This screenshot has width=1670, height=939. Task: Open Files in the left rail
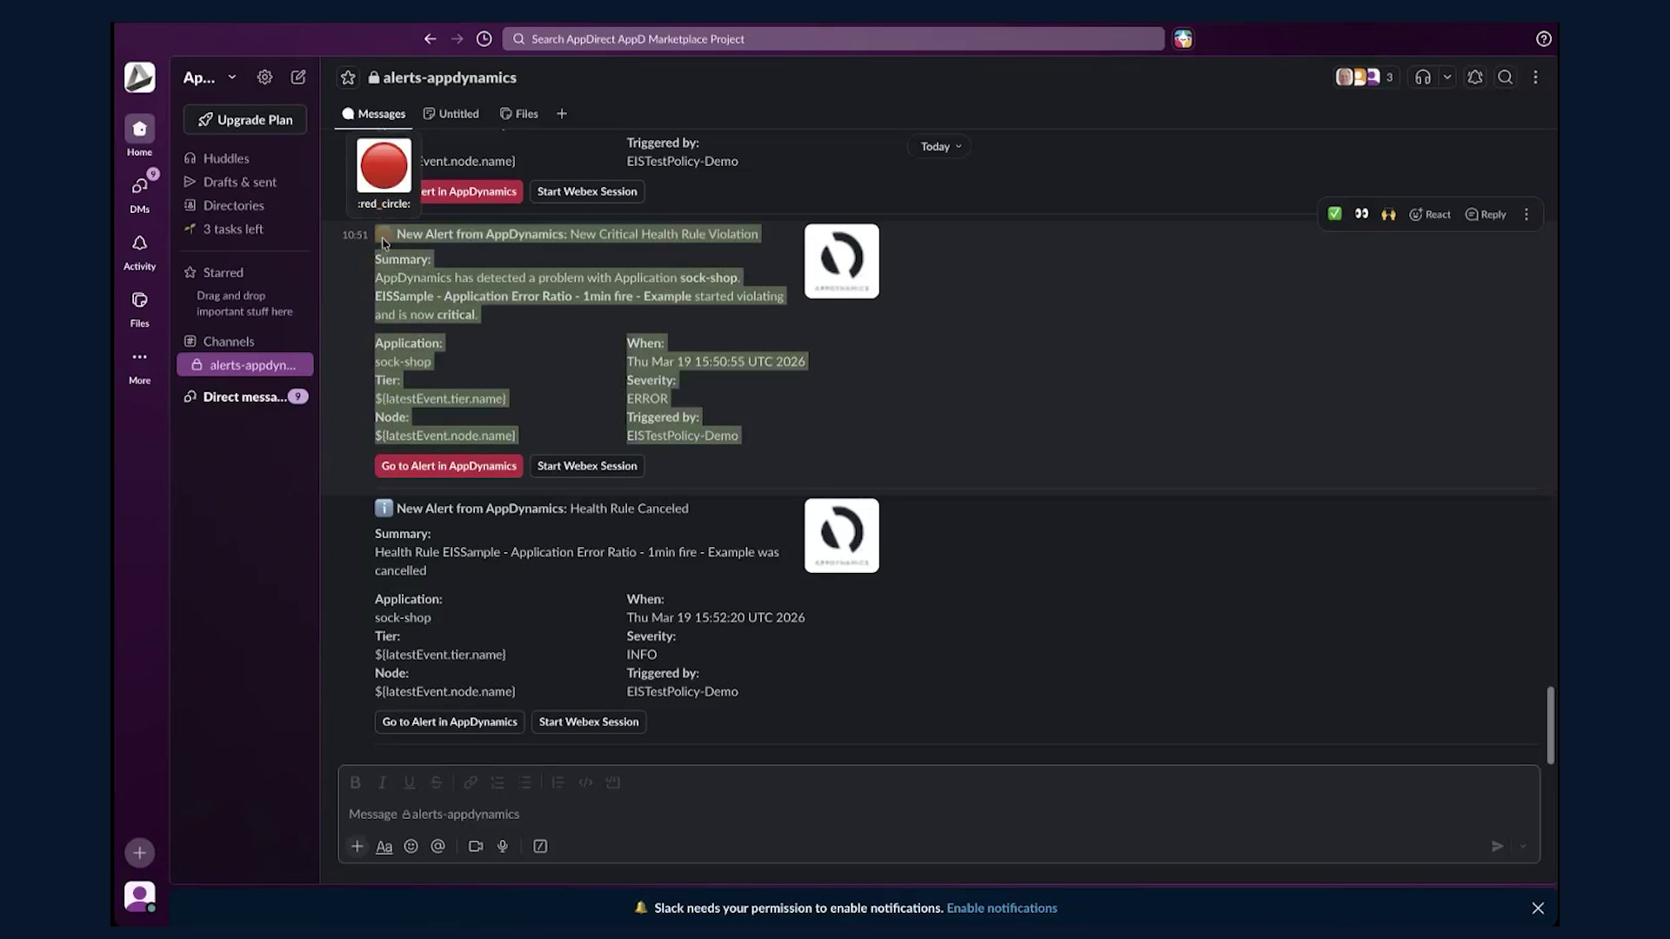(x=139, y=308)
